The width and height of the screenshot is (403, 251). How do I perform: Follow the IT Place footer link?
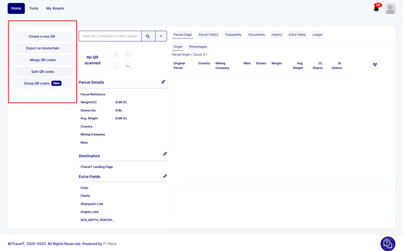[110, 244]
